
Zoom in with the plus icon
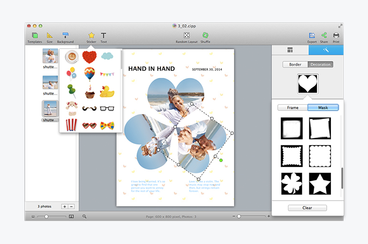click(x=269, y=216)
